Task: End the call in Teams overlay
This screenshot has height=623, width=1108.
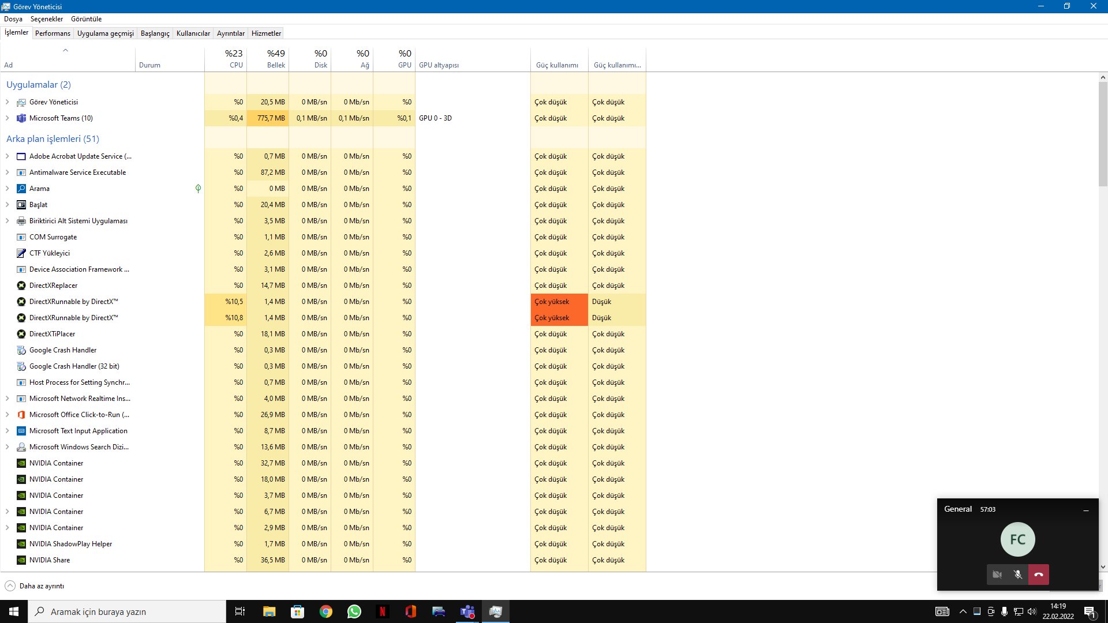Action: coord(1039,575)
